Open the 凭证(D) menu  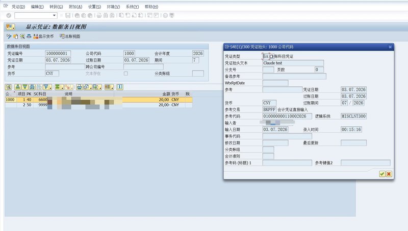click(18, 7)
